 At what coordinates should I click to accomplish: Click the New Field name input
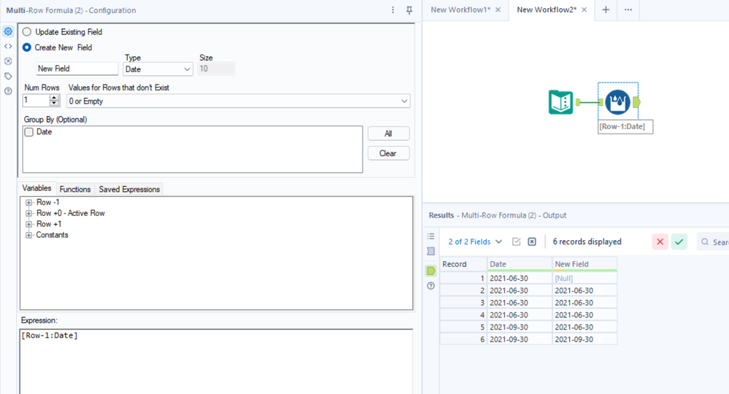point(77,69)
